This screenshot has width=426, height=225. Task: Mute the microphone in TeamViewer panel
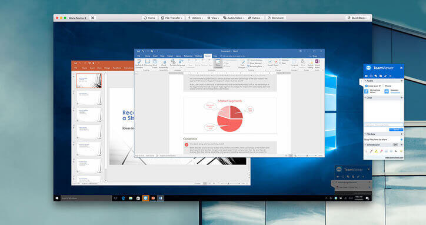click(x=366, y=91)
